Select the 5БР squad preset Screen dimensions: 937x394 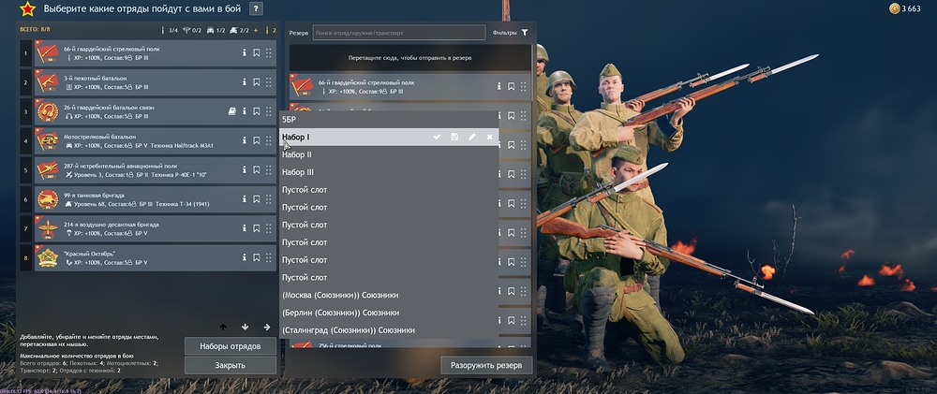[x=389, y=120]
